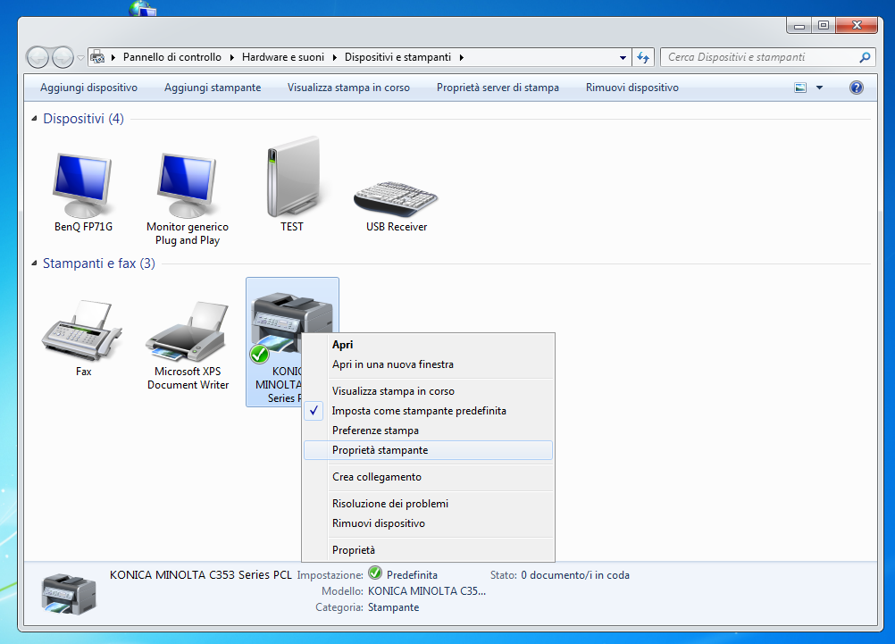Screen dimensions: 895x644
Task: Open the help question mark icon
Action: point(856,88)
